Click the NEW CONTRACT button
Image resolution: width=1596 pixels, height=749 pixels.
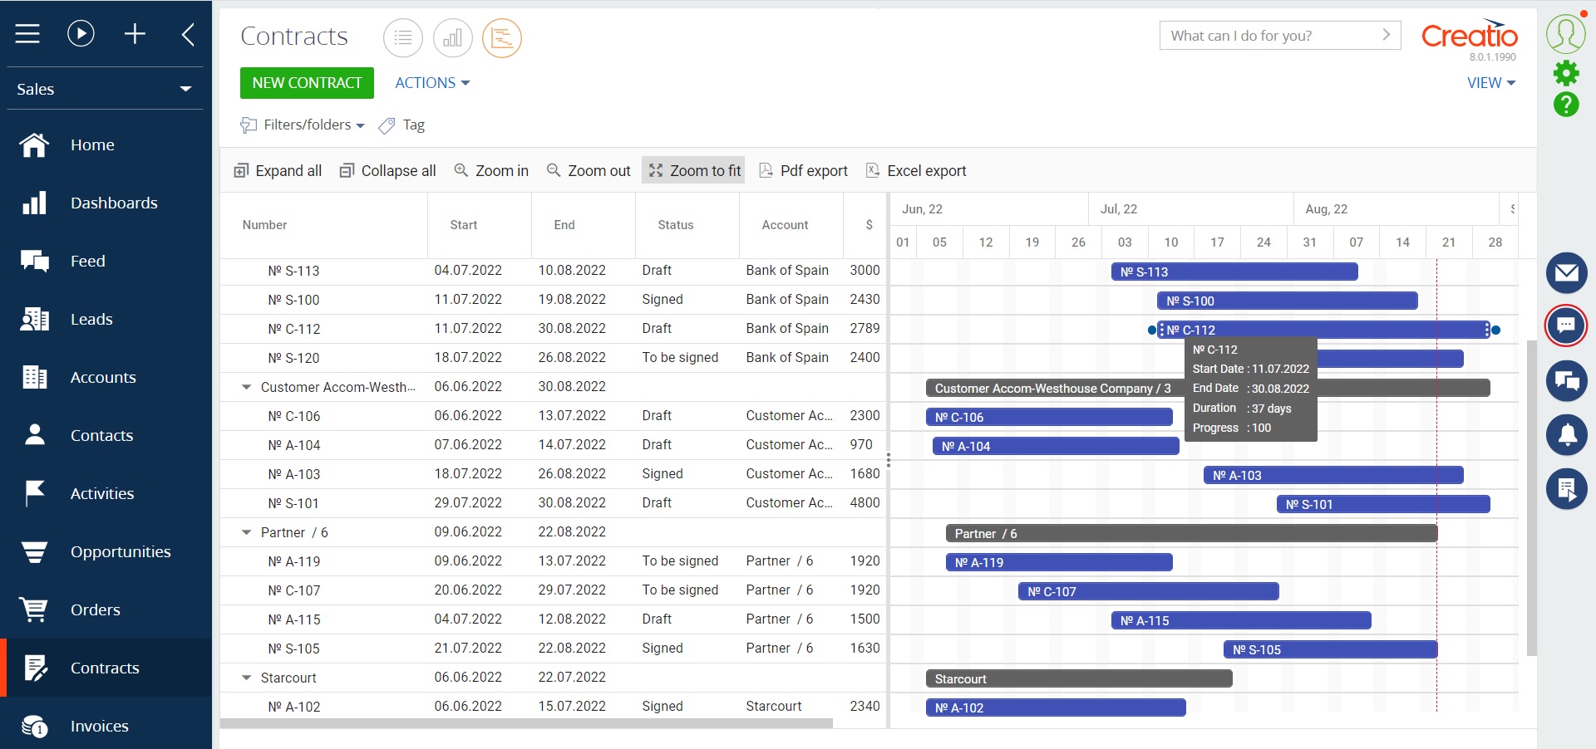[306, 83]
